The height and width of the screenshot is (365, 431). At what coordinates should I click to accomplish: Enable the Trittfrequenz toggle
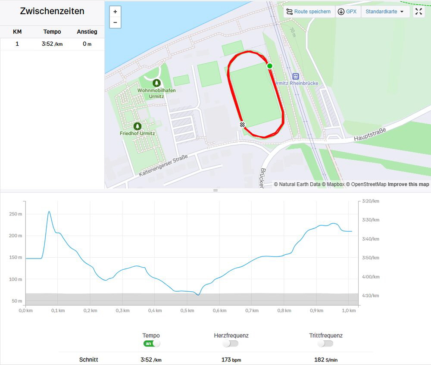point(325,343)
